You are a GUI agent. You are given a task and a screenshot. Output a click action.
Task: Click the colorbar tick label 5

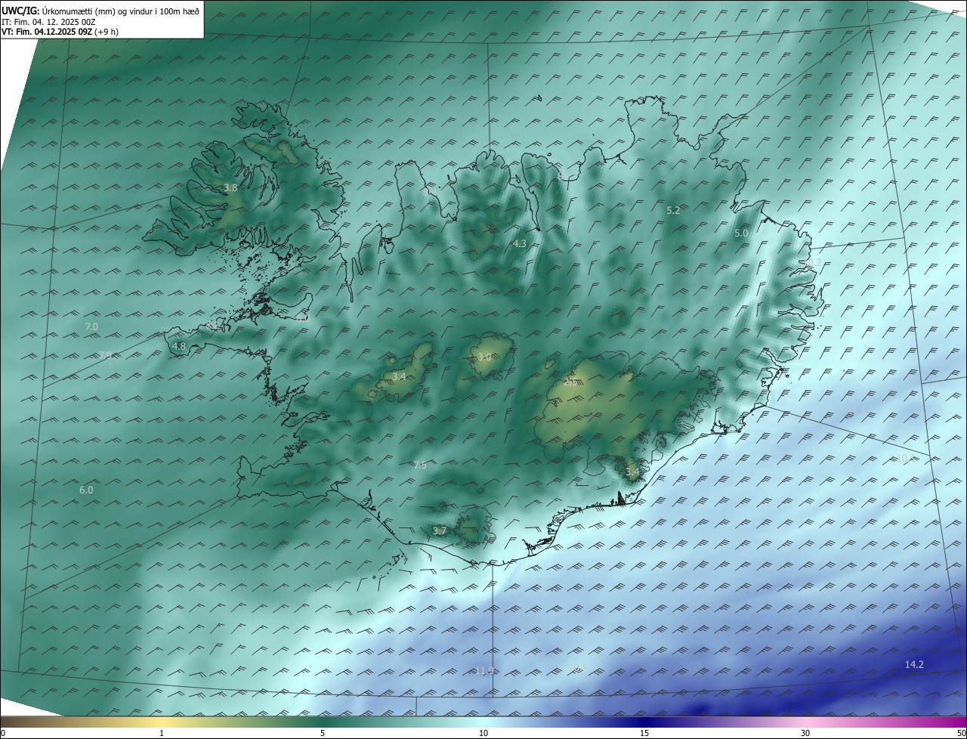[323, 733]
